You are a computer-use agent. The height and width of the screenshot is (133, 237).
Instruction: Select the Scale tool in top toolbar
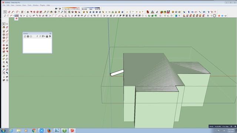coord(41,12)
